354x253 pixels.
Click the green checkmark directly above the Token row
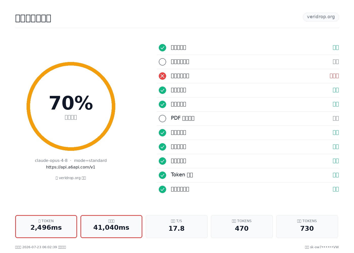click(162, 161)
